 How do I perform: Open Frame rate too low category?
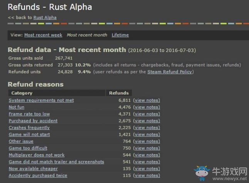(x=29, y=114)
